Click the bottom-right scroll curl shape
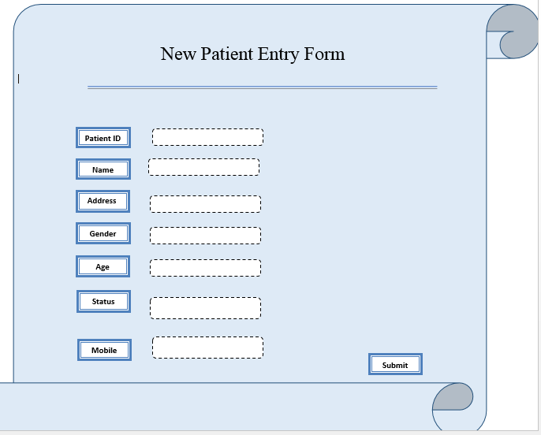The width and height of the screenshot is (541, 435). point(453,403)
